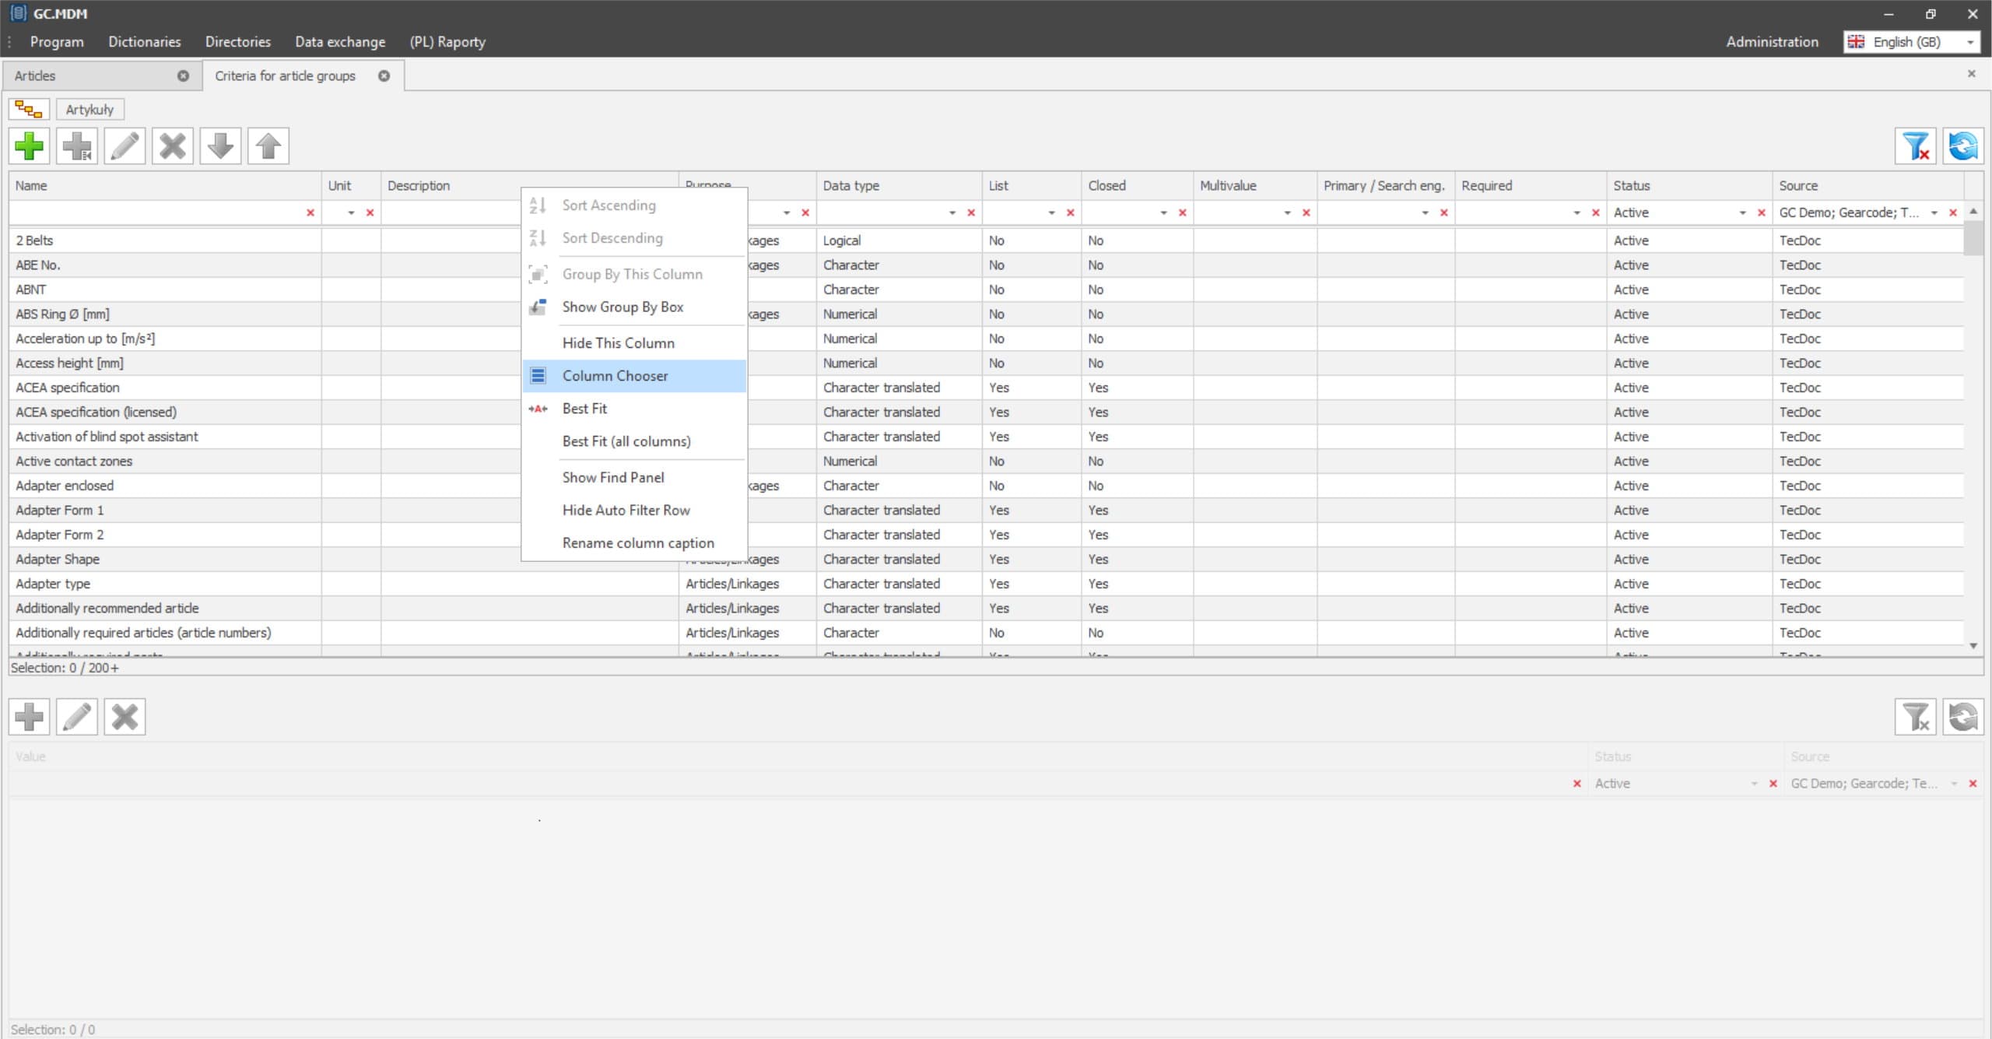Open the upper Status filter dropdown
Image resolution: width=1992 pixels, height=1039 pixels.
(1743, 212)
